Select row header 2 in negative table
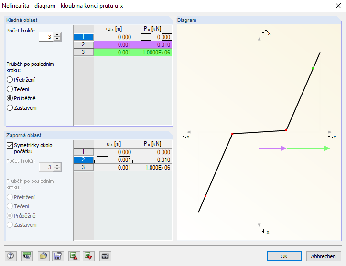The width and height of the screenshot is (346, 266). (84, 160)
